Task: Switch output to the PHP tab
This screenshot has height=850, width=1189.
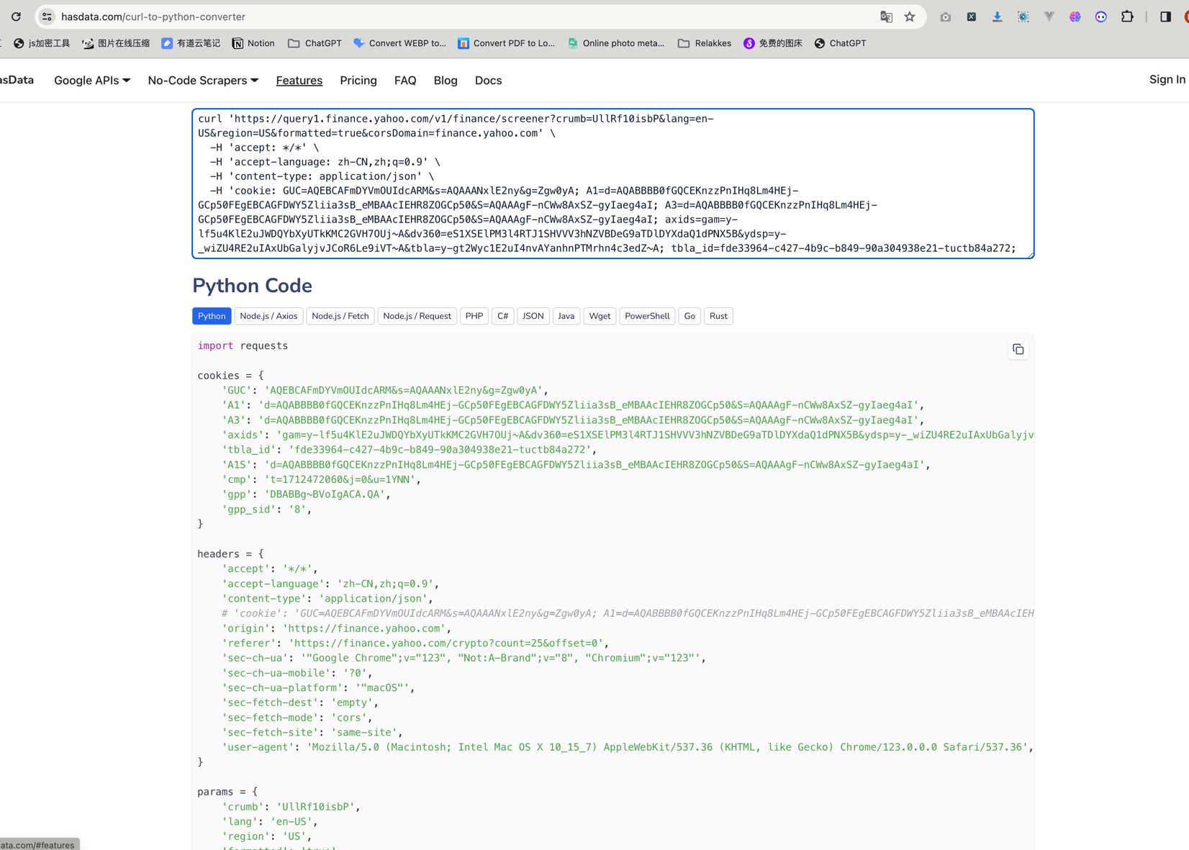Action: point(474,316)
